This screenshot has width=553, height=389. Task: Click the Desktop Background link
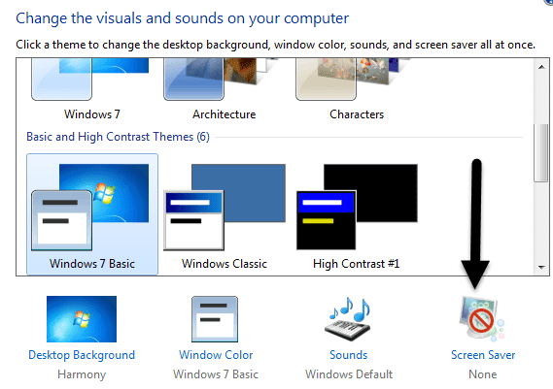[82, 355]
